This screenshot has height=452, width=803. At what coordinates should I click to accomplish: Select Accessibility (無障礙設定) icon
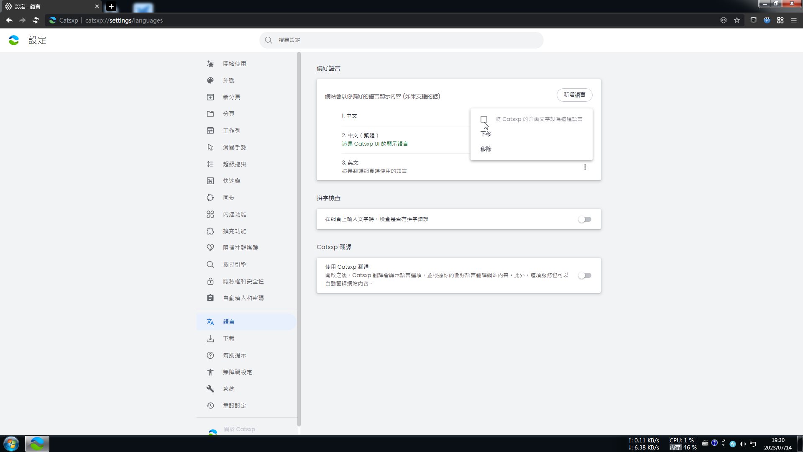tap(210, 372)
